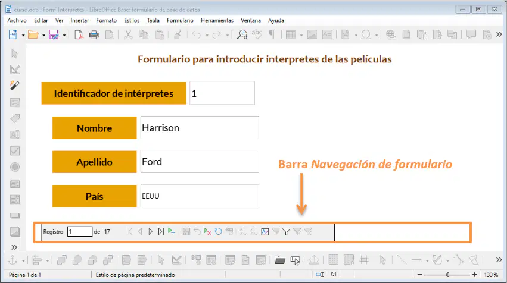Toggle formatting marks (pilcrow icon)
507x283 pixels.
click(x=272, y=34)
